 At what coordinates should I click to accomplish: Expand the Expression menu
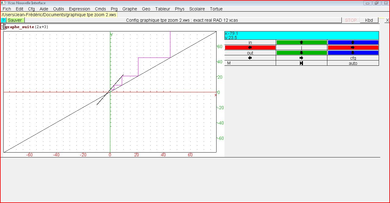79,9
